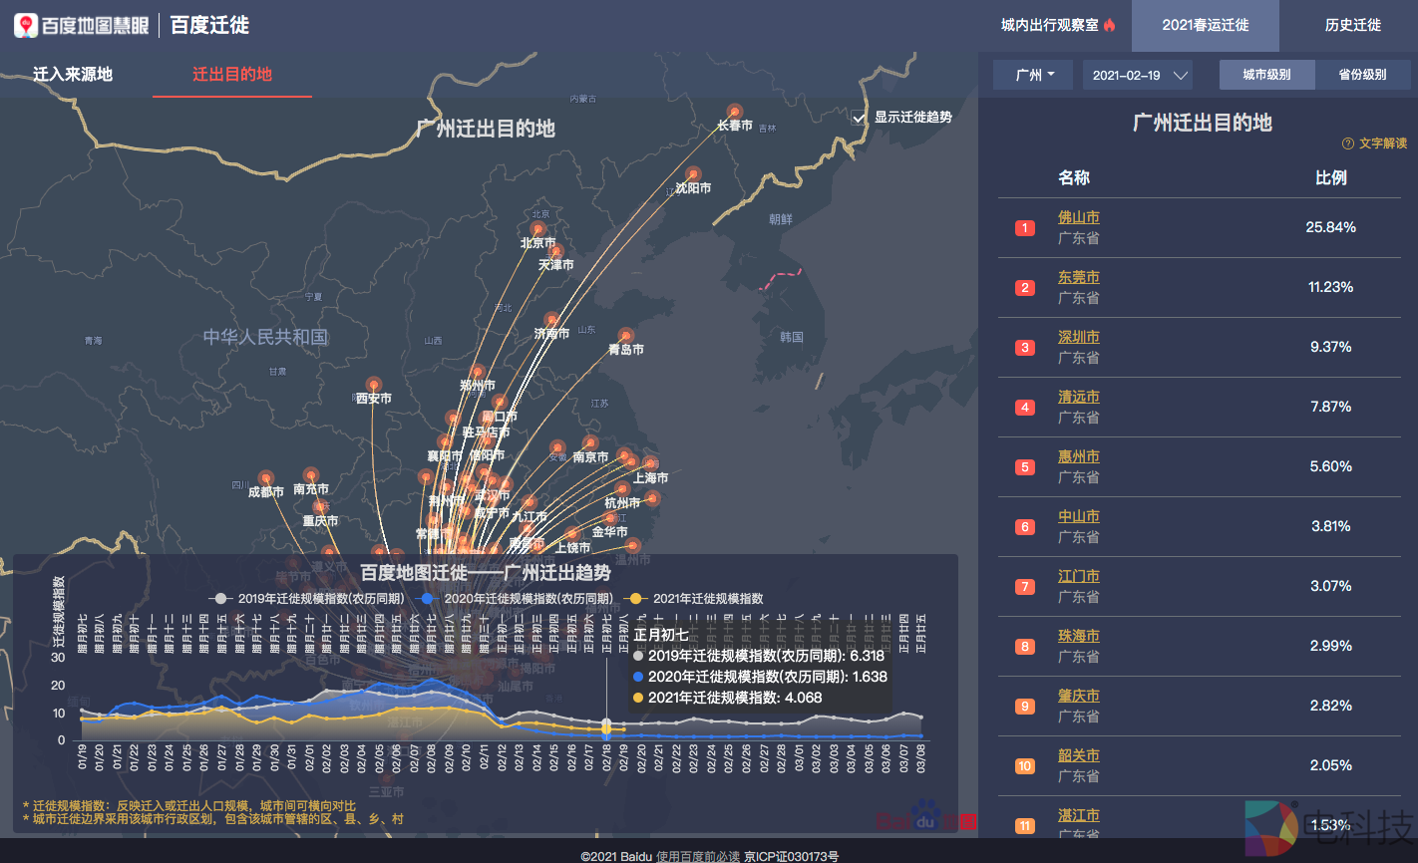Click the flame icon beside 城内出行观察室
The height and width of the screenshot is (863, 1418).
tap(1110, 25)
